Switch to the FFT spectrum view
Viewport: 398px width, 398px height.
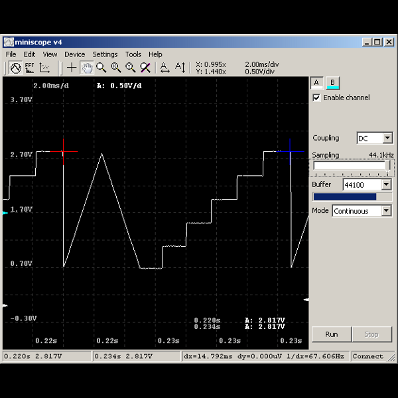(30, 68)
